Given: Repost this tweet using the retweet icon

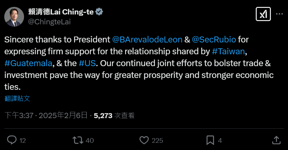Looking at the screenshot, I should pyautogui.click(x=78, y=140).
